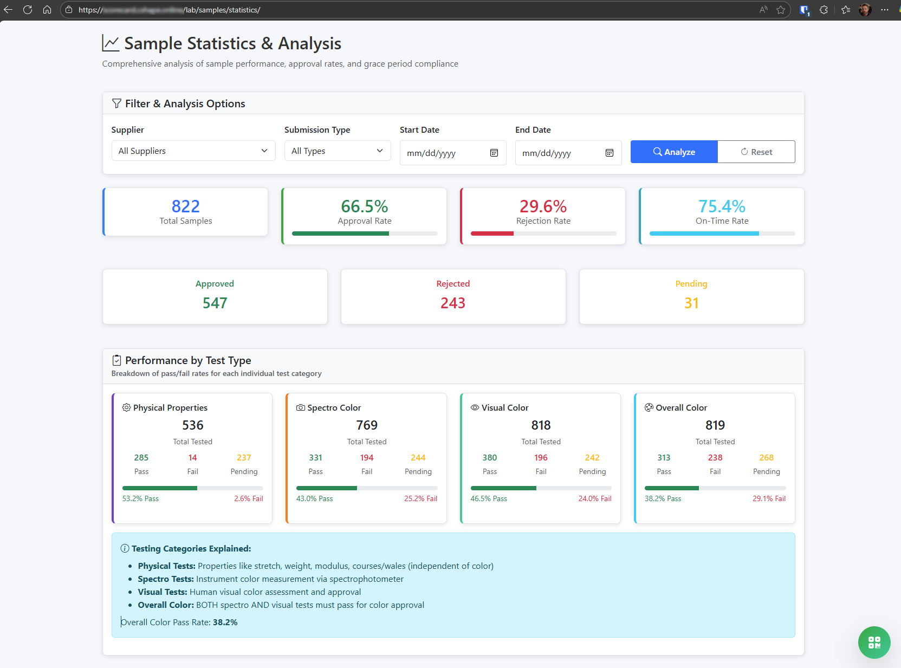Viewport: 901px width, 668px height.
Task: Click the Analyze button
Action: tap(673, 152)
